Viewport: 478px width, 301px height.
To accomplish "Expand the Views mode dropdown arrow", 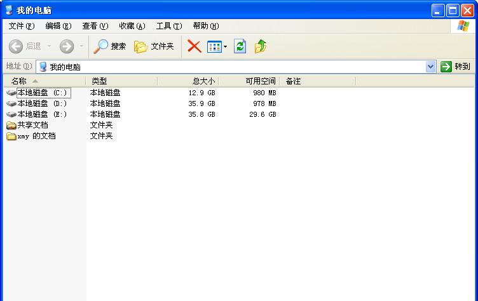I will pos(225,46).
